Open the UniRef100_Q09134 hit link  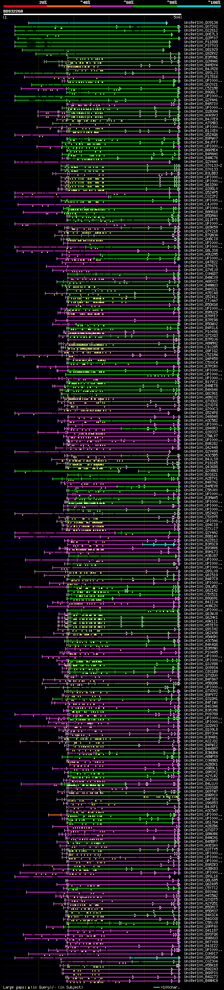[x=201, y=23]
